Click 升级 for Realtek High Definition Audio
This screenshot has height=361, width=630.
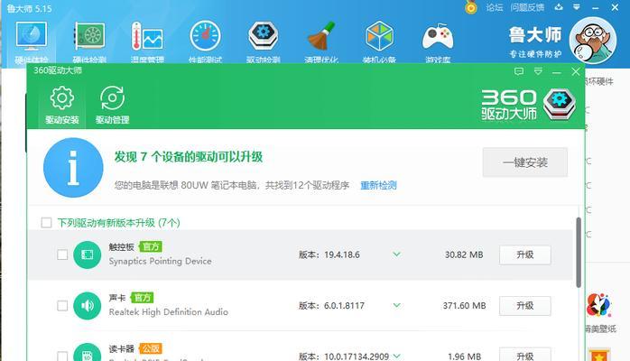tap(525, 306)
